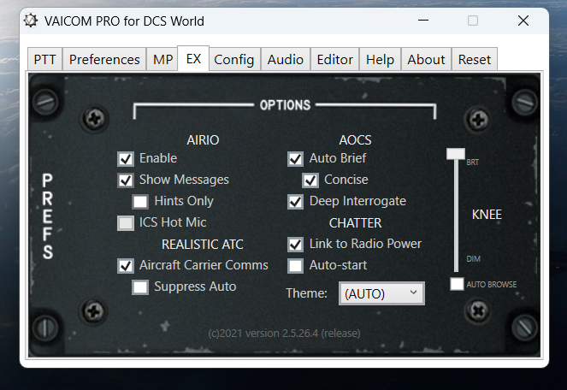Close the VAICOM PRO window

(523, 21)
